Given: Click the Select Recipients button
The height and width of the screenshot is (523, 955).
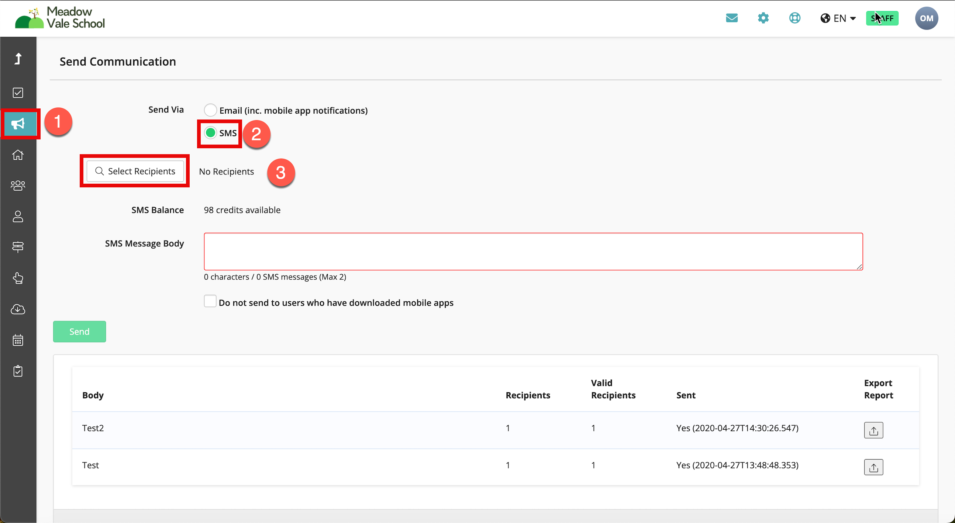Looking at the screenshot, I should (135, 171).
